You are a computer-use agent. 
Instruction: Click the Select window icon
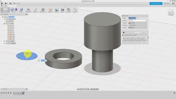pos(75,10)
